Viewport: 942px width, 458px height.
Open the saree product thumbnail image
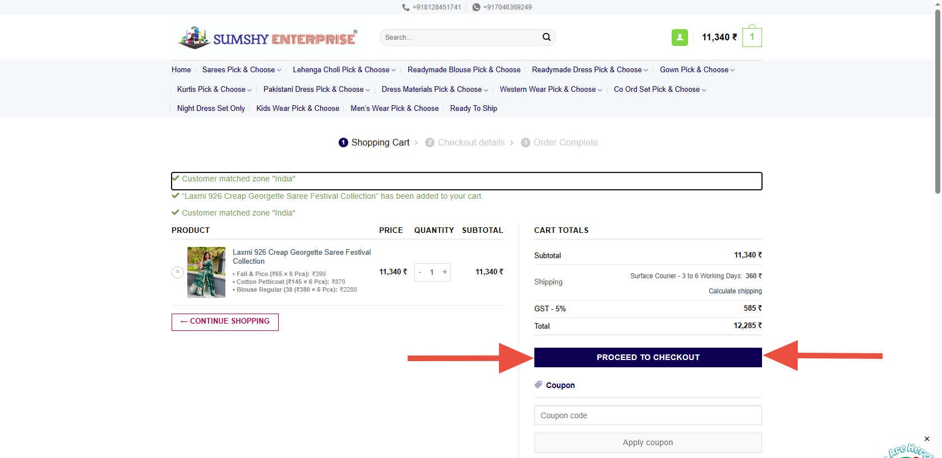206,272
